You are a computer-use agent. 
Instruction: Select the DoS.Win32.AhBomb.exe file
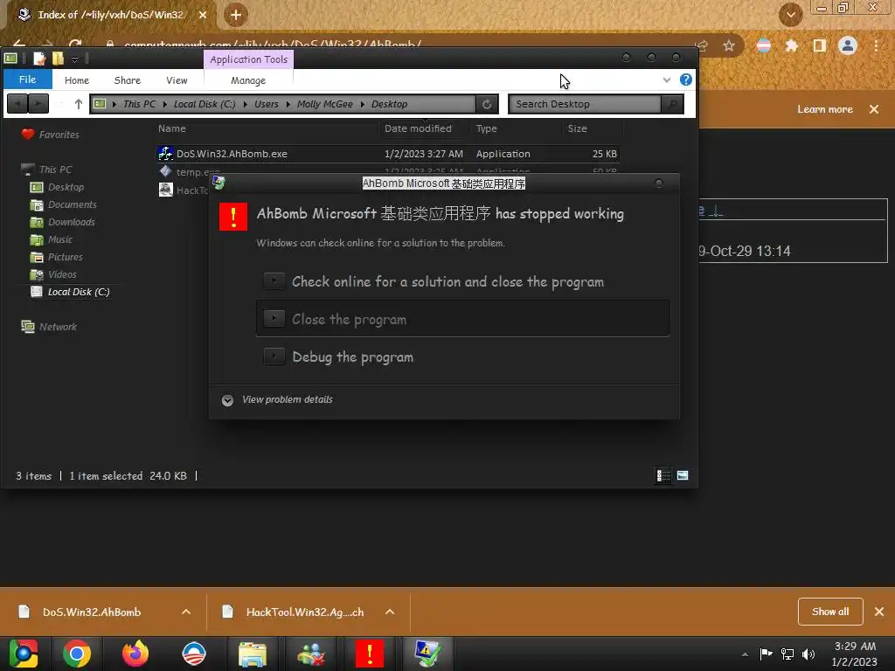[x=387, y=154]
